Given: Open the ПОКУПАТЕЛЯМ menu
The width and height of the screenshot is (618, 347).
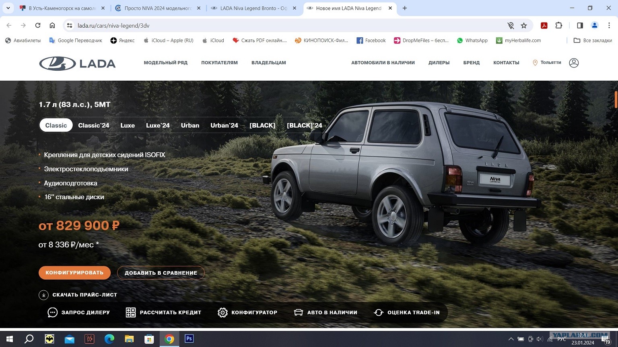Looking at the screenshot, I should [x=219, y=63].
